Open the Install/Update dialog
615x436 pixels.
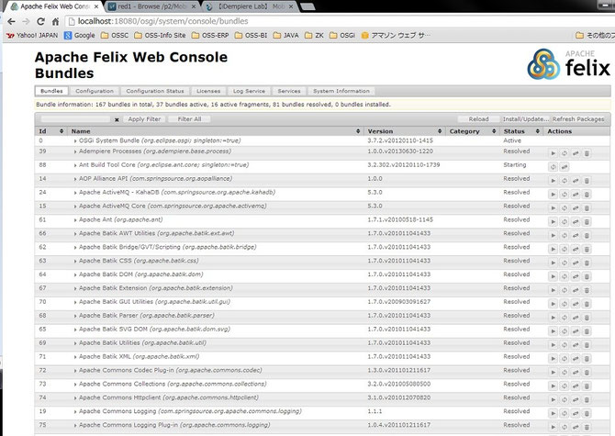(x=526, y=119)
